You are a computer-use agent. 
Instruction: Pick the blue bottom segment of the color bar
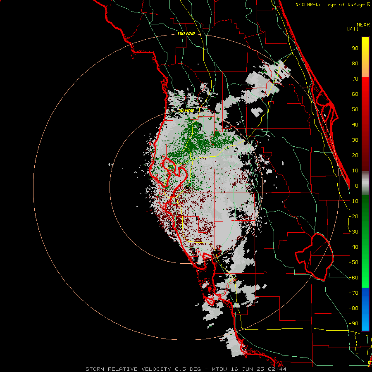click(x=365, y=309)
